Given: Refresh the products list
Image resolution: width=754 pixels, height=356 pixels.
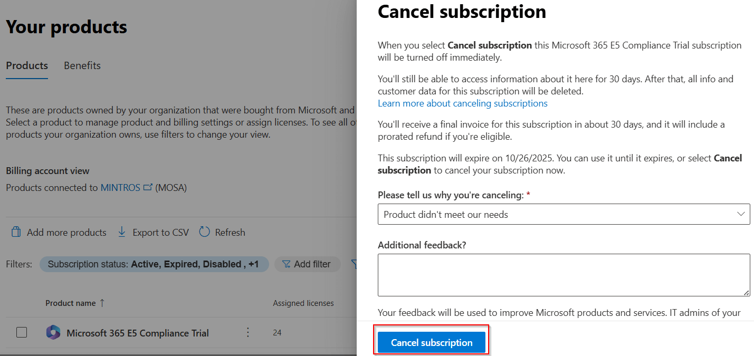Looking at the screenshot, I should [x=222, y=232].
